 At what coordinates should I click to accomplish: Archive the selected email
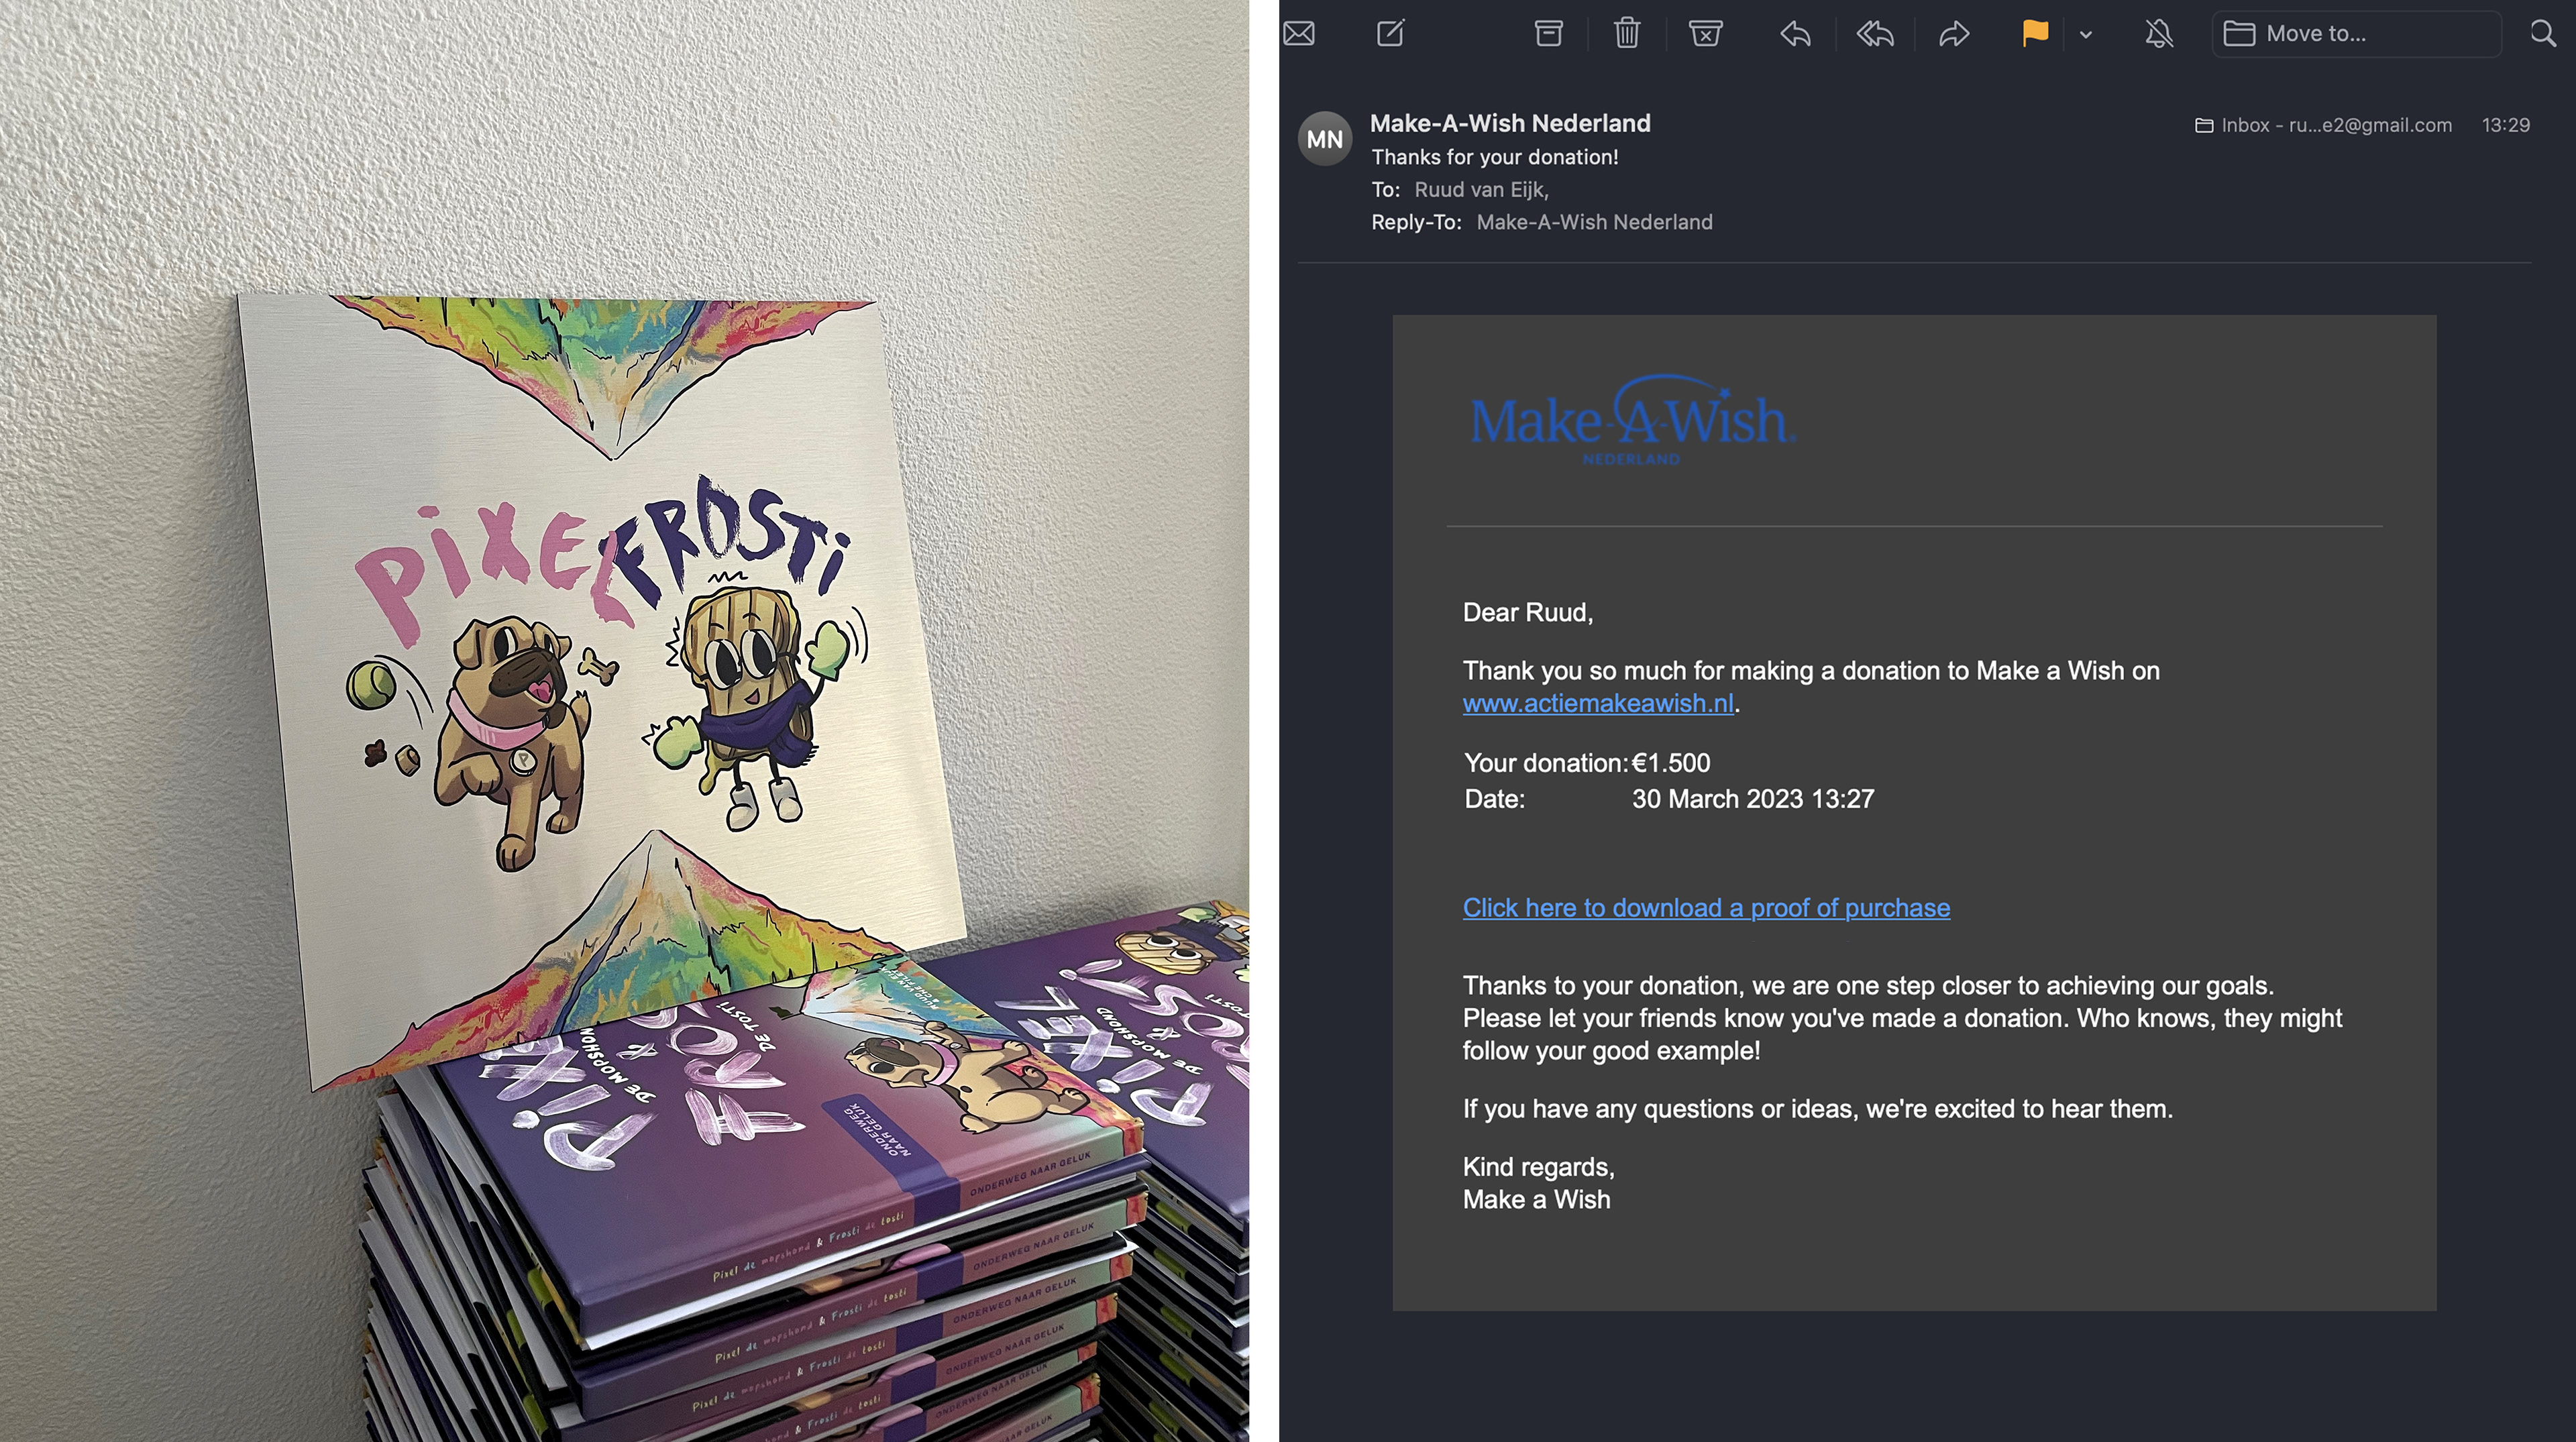[x=1548, y=34]
